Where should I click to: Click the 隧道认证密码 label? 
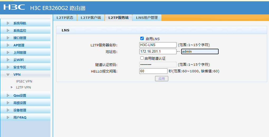pos(106,65)
